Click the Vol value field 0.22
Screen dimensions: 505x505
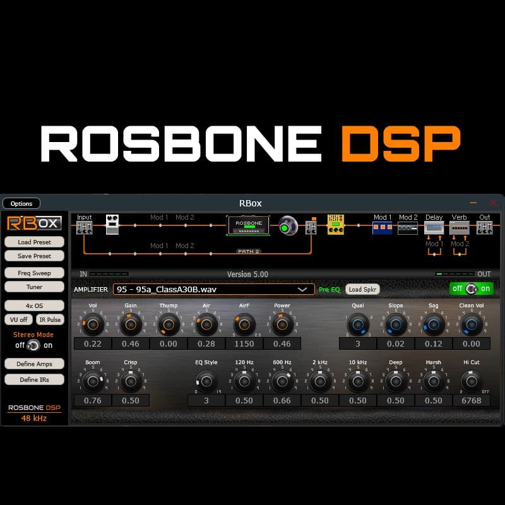pyautogui.click(x=93, y=343)
